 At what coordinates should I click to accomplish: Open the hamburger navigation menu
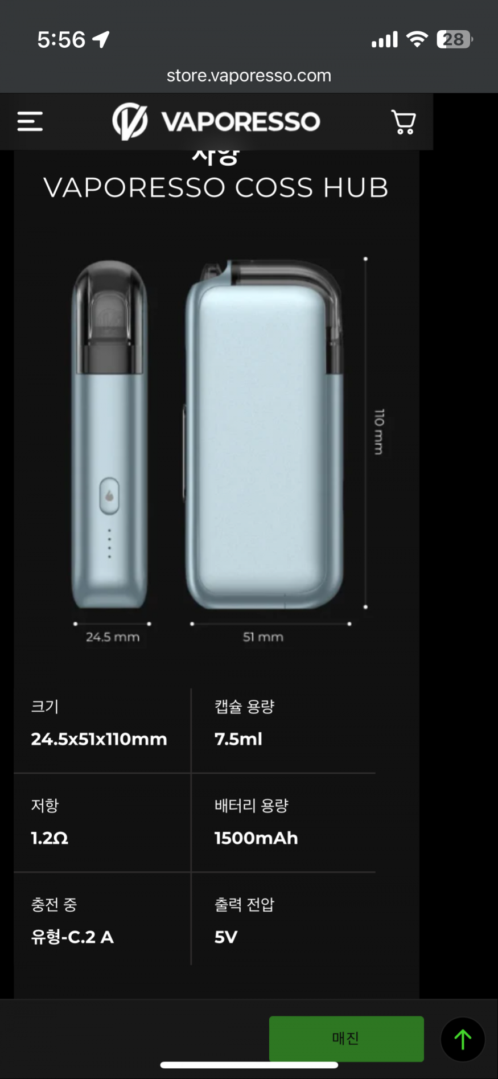tap(30, 121)
